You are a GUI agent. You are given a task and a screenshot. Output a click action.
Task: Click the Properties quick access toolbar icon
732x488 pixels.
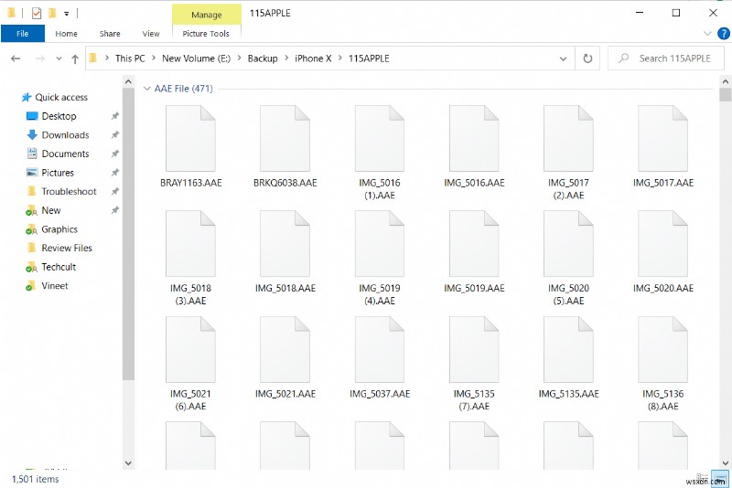[37, 13]
